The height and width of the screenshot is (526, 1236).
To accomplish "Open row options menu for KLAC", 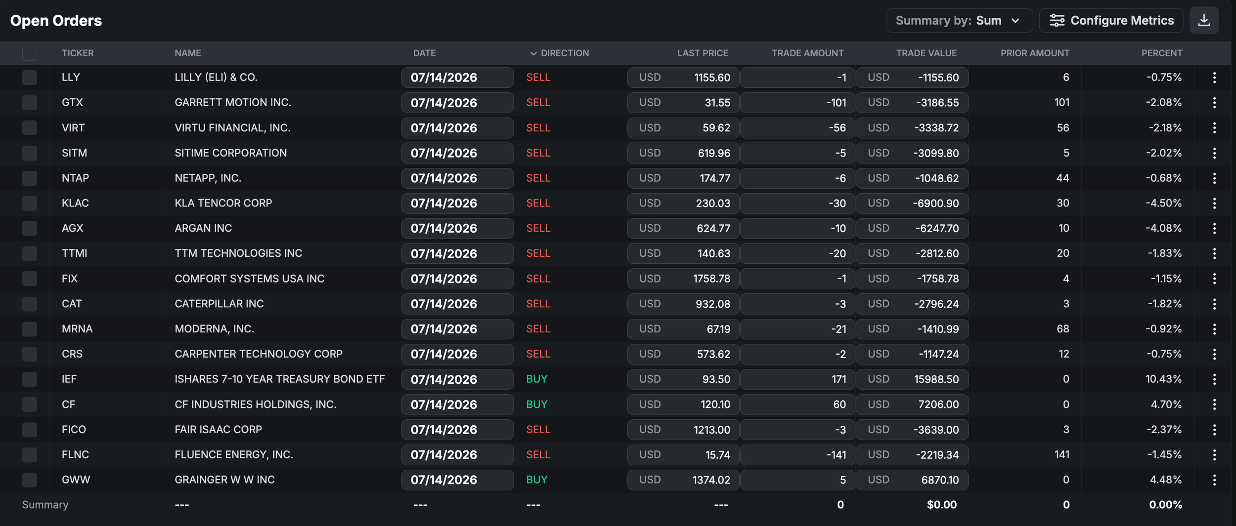I will coord(1214,203).
